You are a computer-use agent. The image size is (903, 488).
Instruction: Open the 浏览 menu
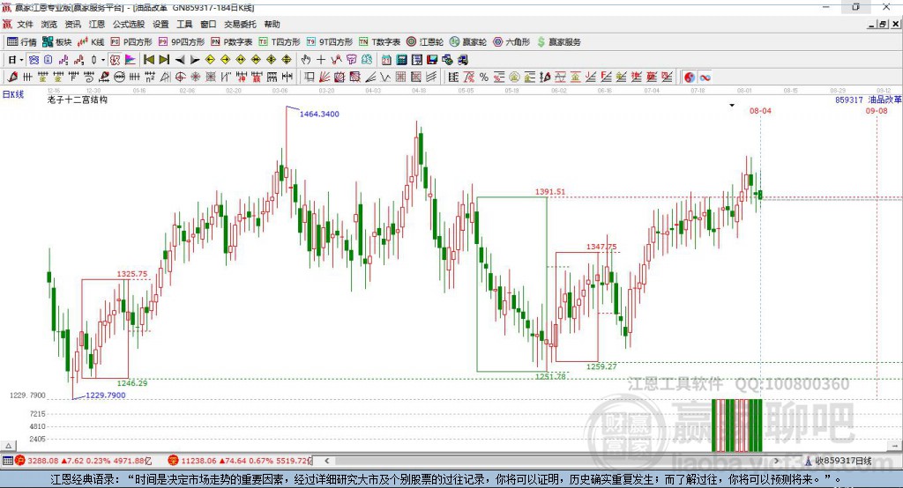(x=49, y=24)
